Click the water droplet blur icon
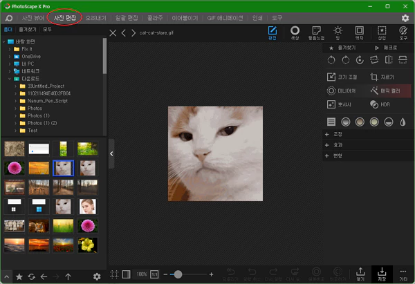This screenshot has height=284, width=415. (403, 122)
